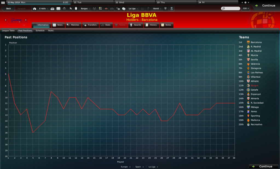Switch to the Matches tab
The image size is (280, 169).
73,25
